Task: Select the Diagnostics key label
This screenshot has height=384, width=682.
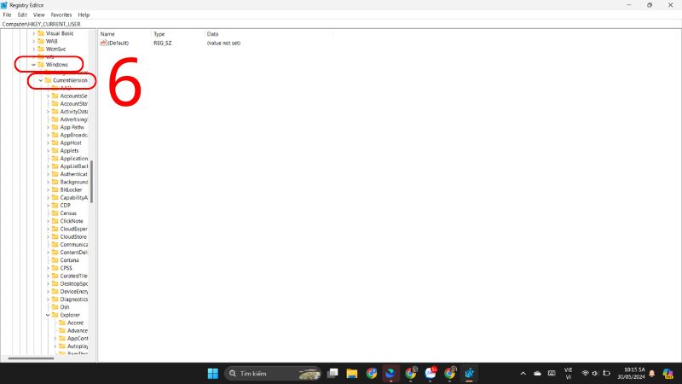Action: (74, 300)
